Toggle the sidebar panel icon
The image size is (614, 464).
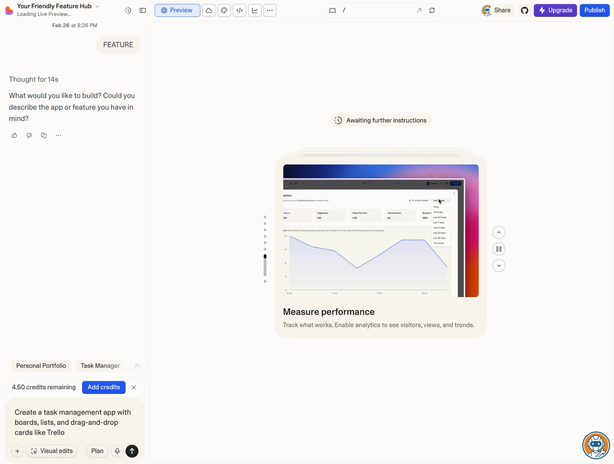pos(143,11)
